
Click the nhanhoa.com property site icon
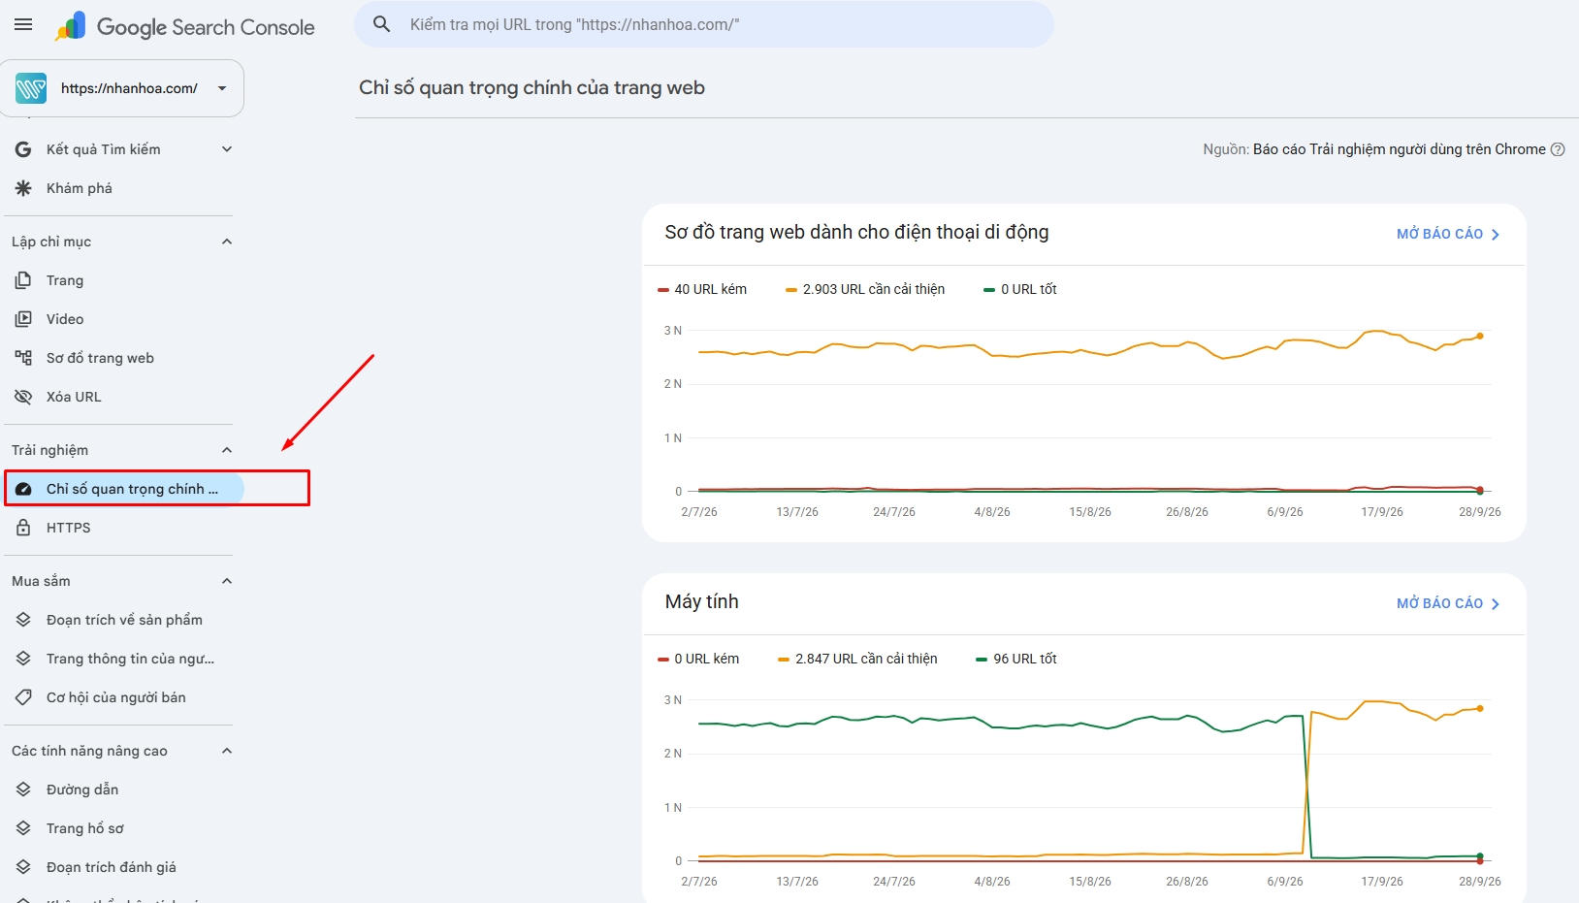[31, 88]
